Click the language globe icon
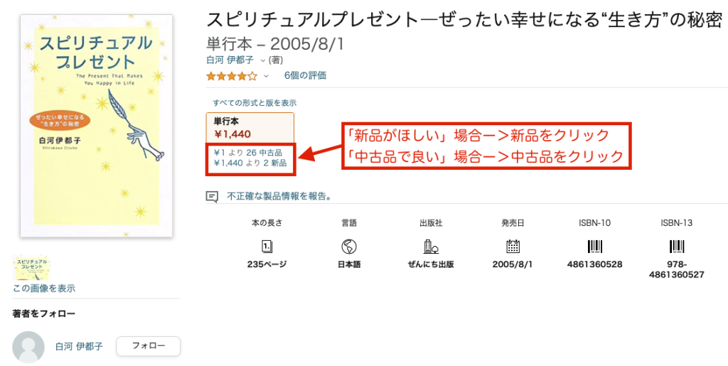 click(x=348, y=247)
